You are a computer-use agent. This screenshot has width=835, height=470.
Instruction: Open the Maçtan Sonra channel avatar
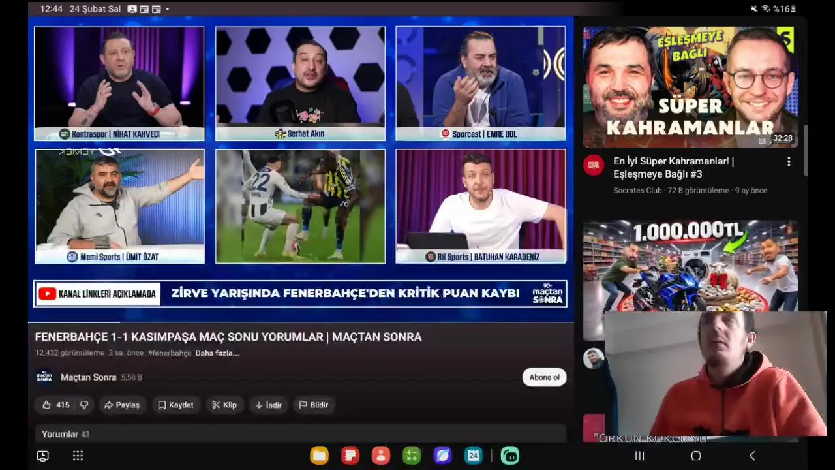(44, 377)
